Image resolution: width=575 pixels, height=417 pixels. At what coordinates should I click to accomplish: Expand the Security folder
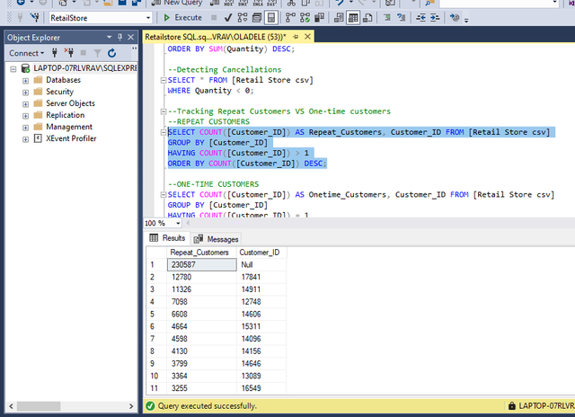pyautogui.click(x=25, y=92)
